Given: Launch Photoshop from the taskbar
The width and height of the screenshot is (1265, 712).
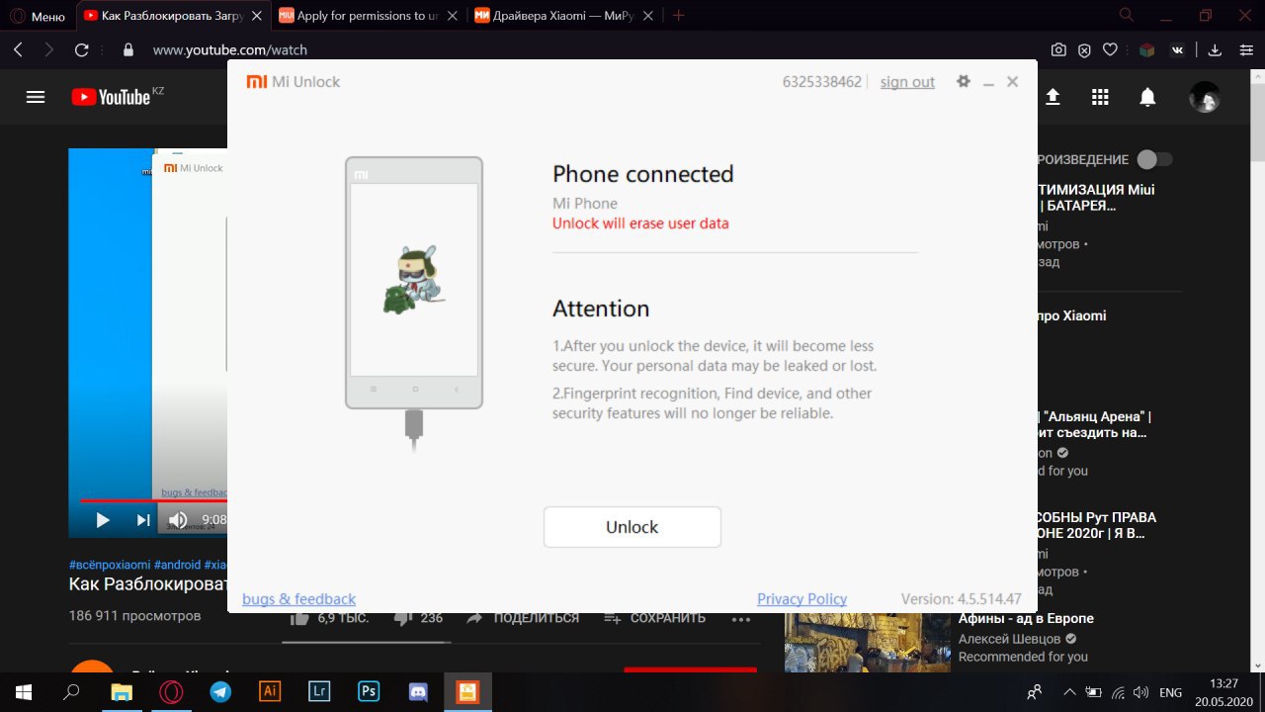Looking at the screenshot, I should coord(368,691).
